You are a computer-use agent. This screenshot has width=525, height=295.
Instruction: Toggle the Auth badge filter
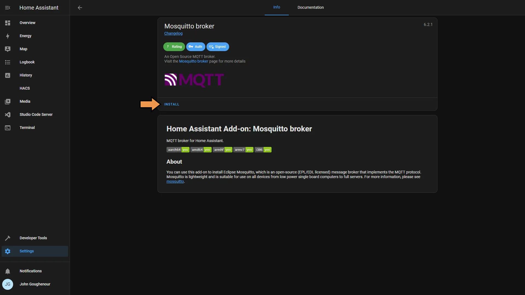(x=196, y=46)
